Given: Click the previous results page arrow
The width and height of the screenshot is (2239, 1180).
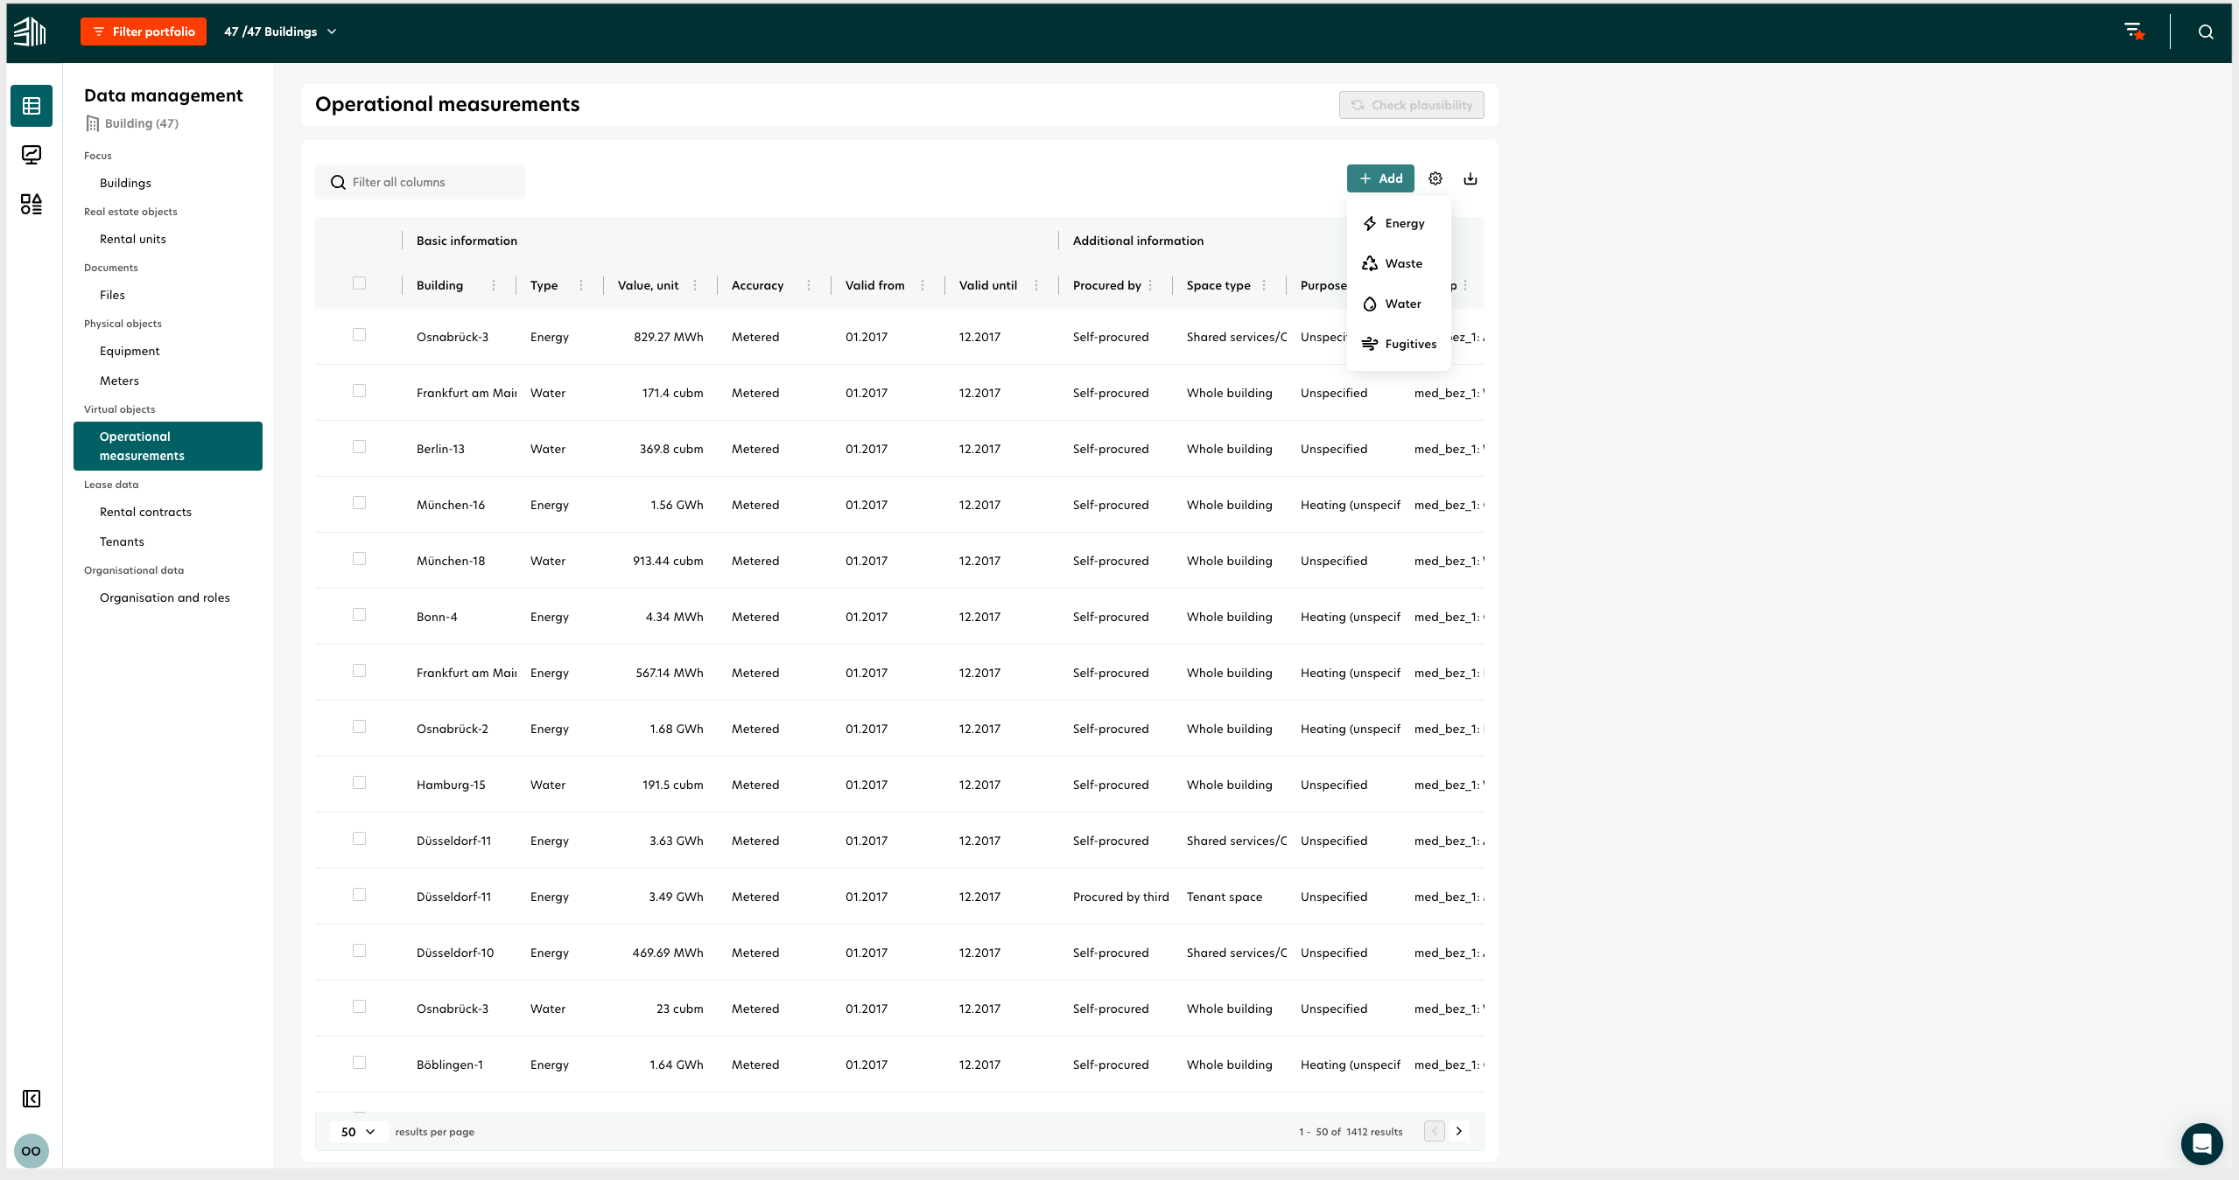Looking at the screenshot, I should point(1435,1131).
